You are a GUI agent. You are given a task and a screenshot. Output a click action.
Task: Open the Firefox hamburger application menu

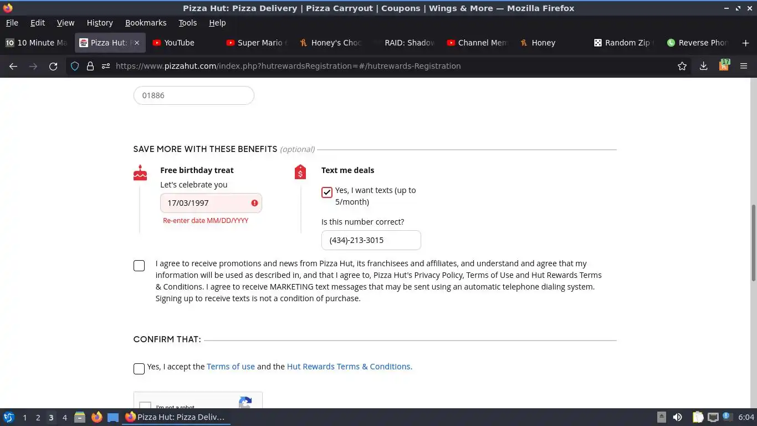[x=744, y=66]
